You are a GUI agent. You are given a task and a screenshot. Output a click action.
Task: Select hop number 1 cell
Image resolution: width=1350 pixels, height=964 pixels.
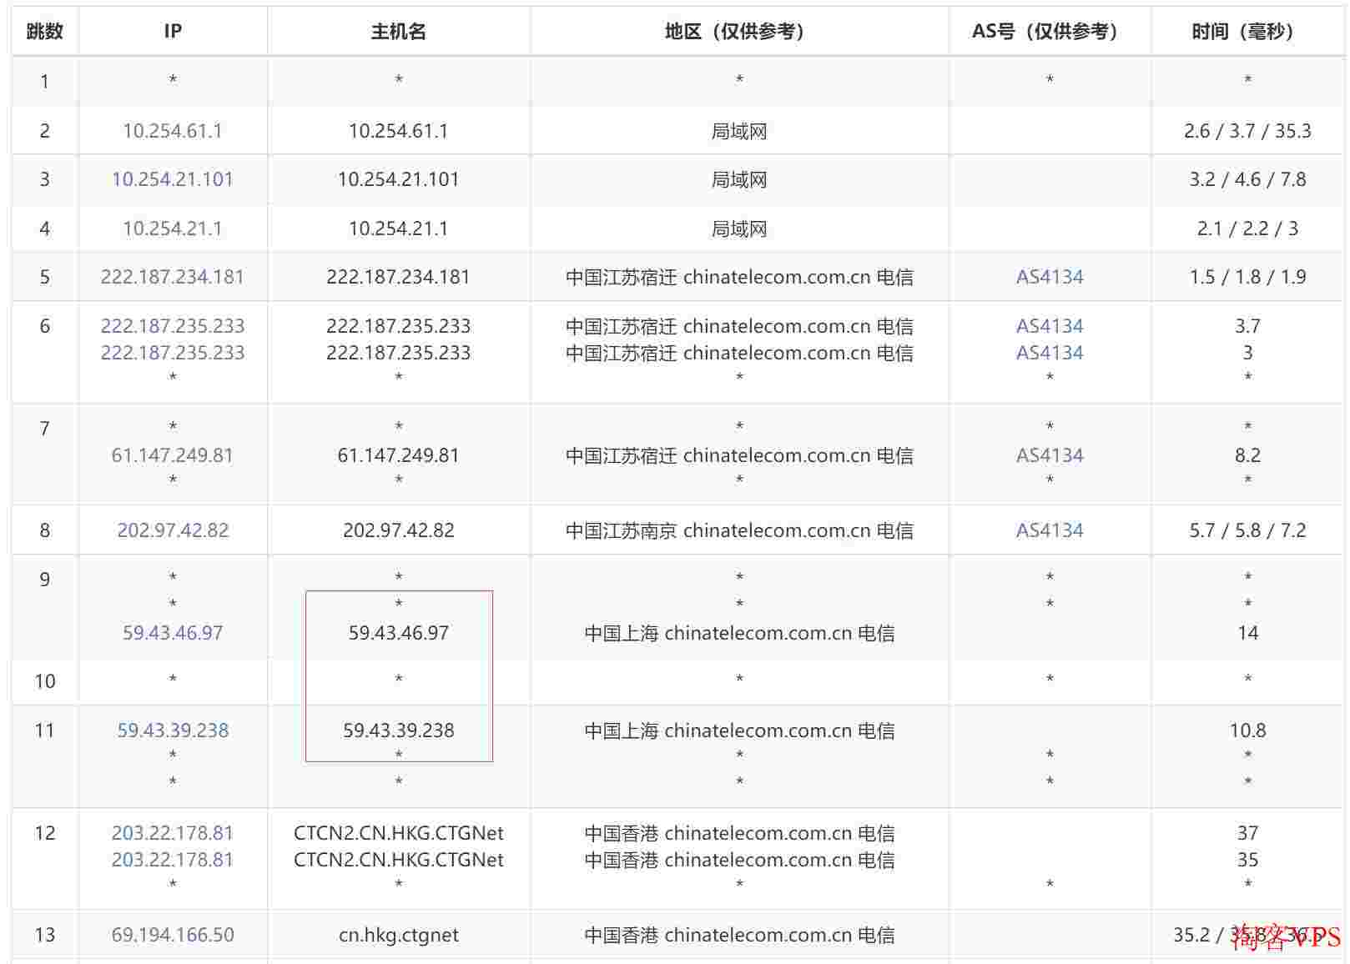pos(45,82)
